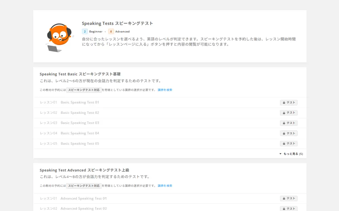Image resolution: width=339 pixels, height=211 pixels.
Task: Open 講師を検索 link under Speaking Test Advanced
Action: (165, 186)
